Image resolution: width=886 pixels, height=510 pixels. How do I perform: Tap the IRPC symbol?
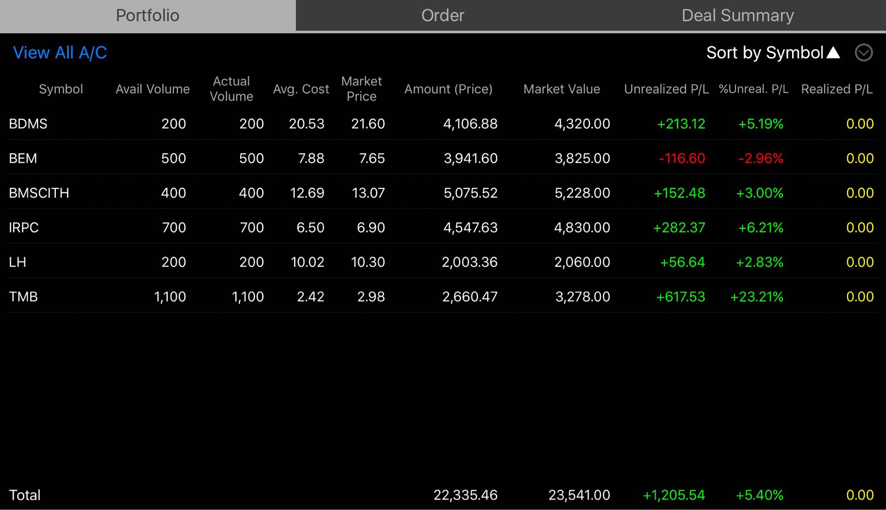(24, 228)
